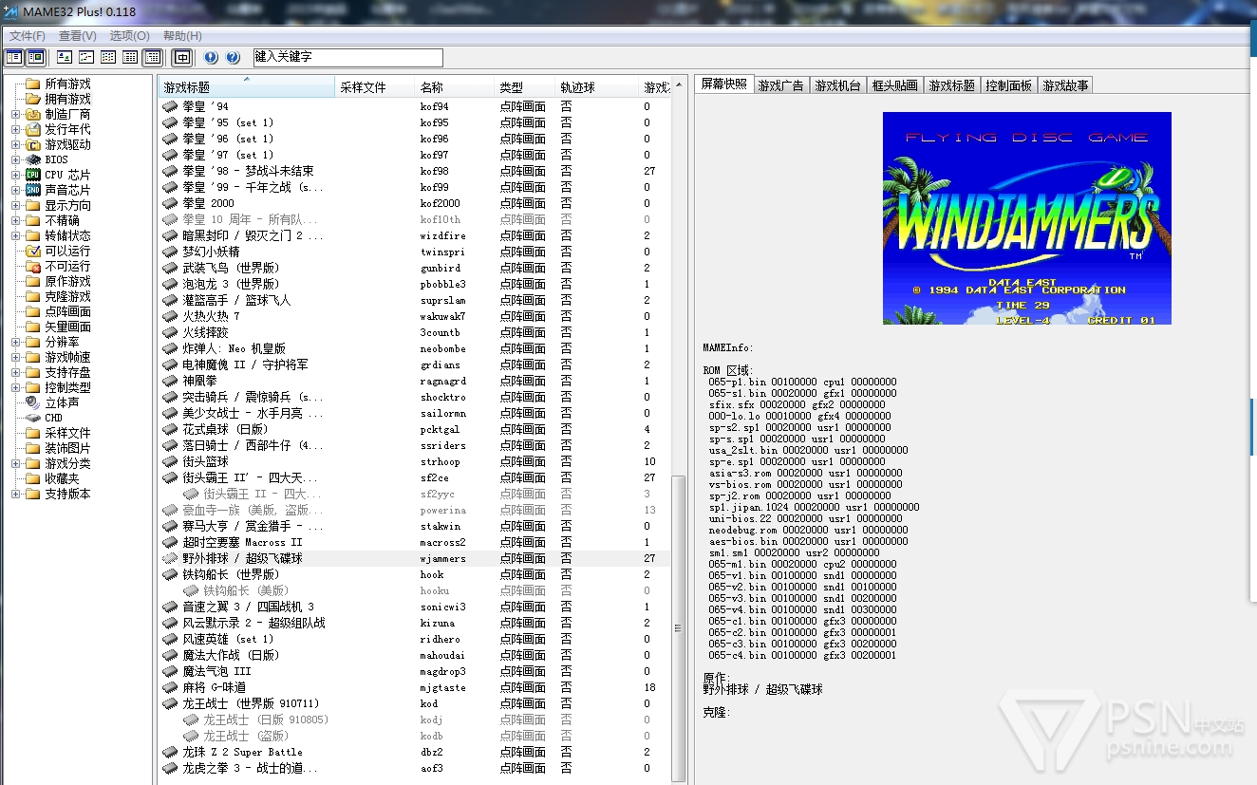Click chip icon beside 麻将 G-味道

coord(170,687)
